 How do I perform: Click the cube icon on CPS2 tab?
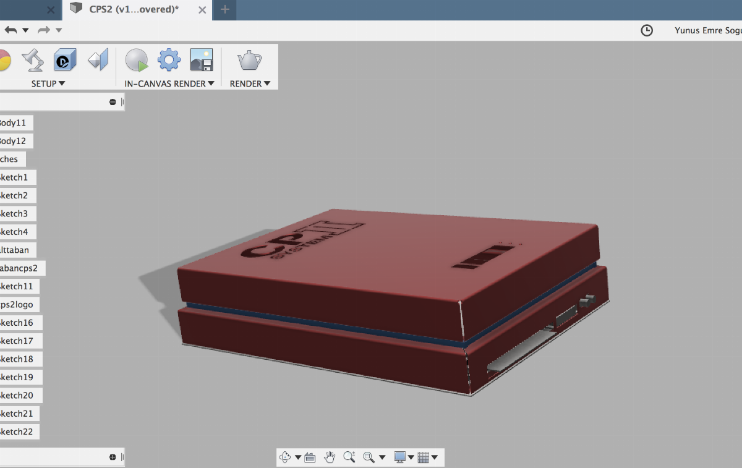point(76,9)
